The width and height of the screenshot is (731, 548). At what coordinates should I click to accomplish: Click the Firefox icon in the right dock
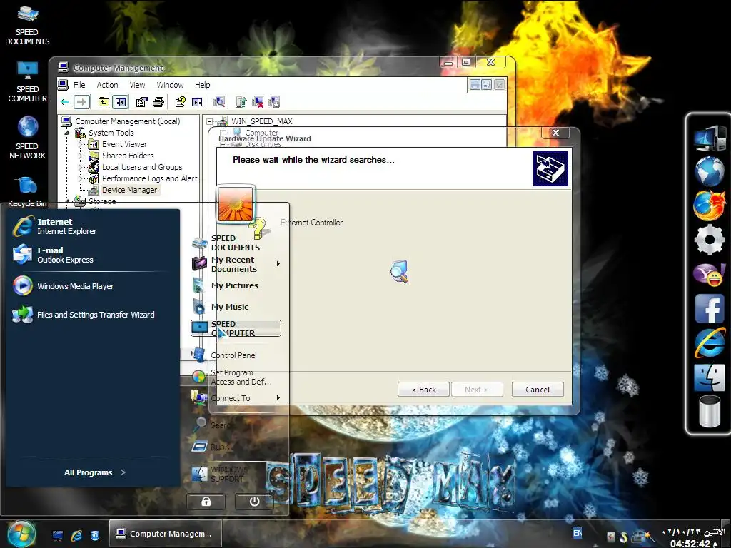(x=710, y=205)
